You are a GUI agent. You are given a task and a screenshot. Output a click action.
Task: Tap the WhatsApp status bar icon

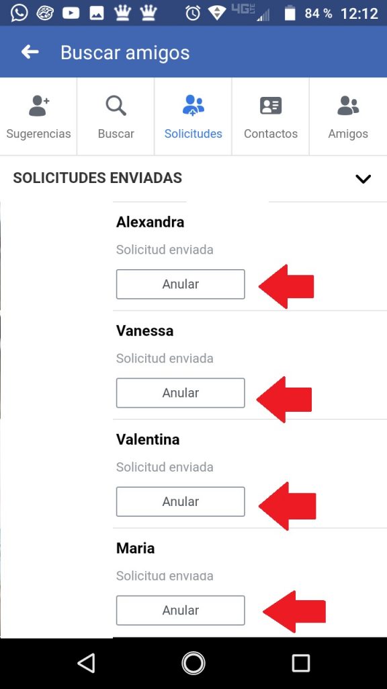click(19, 13)
